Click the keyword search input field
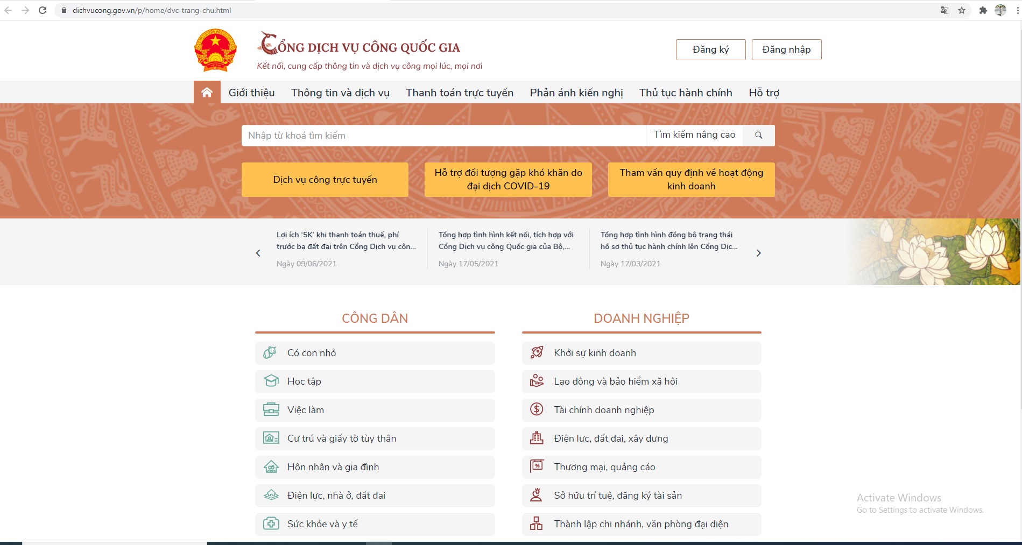The width and height of the screenshot is (1022, 545). point(443,136)
